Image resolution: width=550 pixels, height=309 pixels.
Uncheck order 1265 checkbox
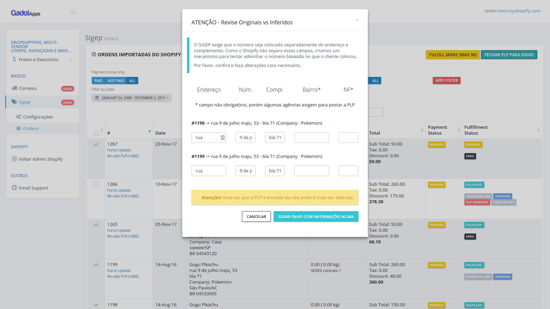click(96, 224)
